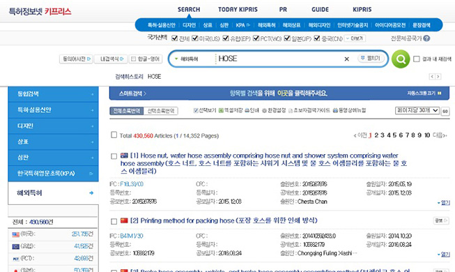Click the green magnifier search button

(401, 59)
